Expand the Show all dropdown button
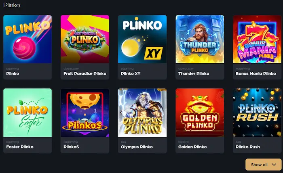 point(264,165)
